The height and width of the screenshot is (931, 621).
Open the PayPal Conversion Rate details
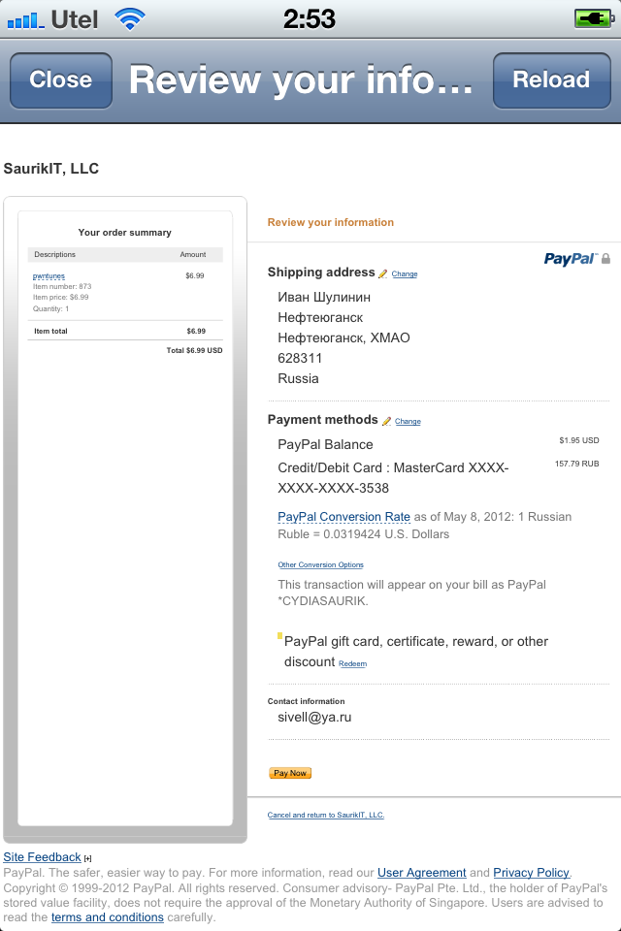tap(344, 517)
